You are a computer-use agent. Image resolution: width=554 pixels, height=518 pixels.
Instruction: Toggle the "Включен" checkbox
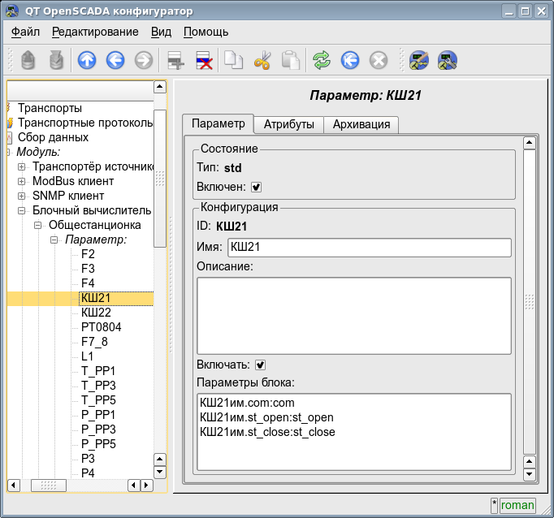pos(257,187)
